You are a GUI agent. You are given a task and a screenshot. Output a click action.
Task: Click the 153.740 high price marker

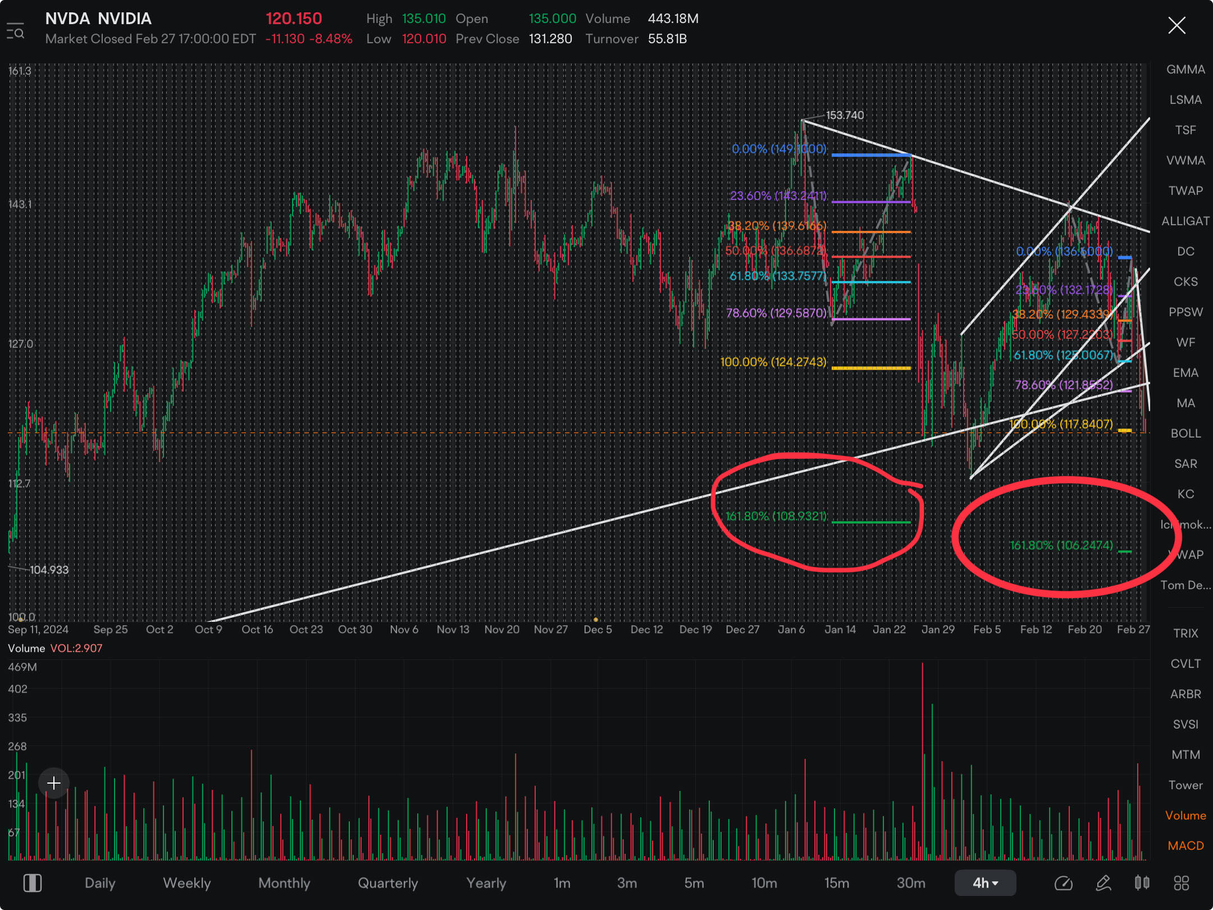tap(845, 115)
